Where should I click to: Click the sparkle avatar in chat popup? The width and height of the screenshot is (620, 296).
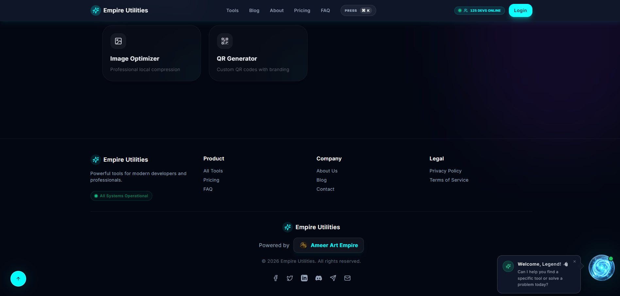click(x=508, y=266)
